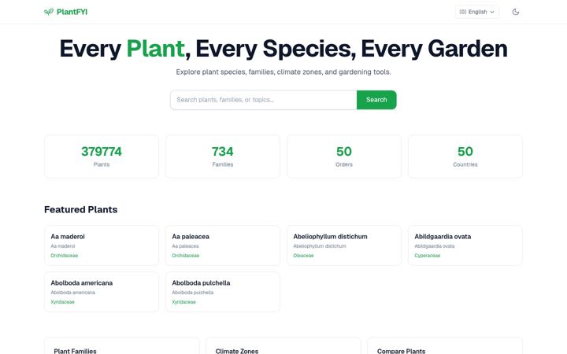
Task: Open the Abolboda americana plant card
Action: tap(102, 292)
